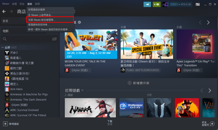
Task: Open the 商店 store tab
Action: click(21, 12)
